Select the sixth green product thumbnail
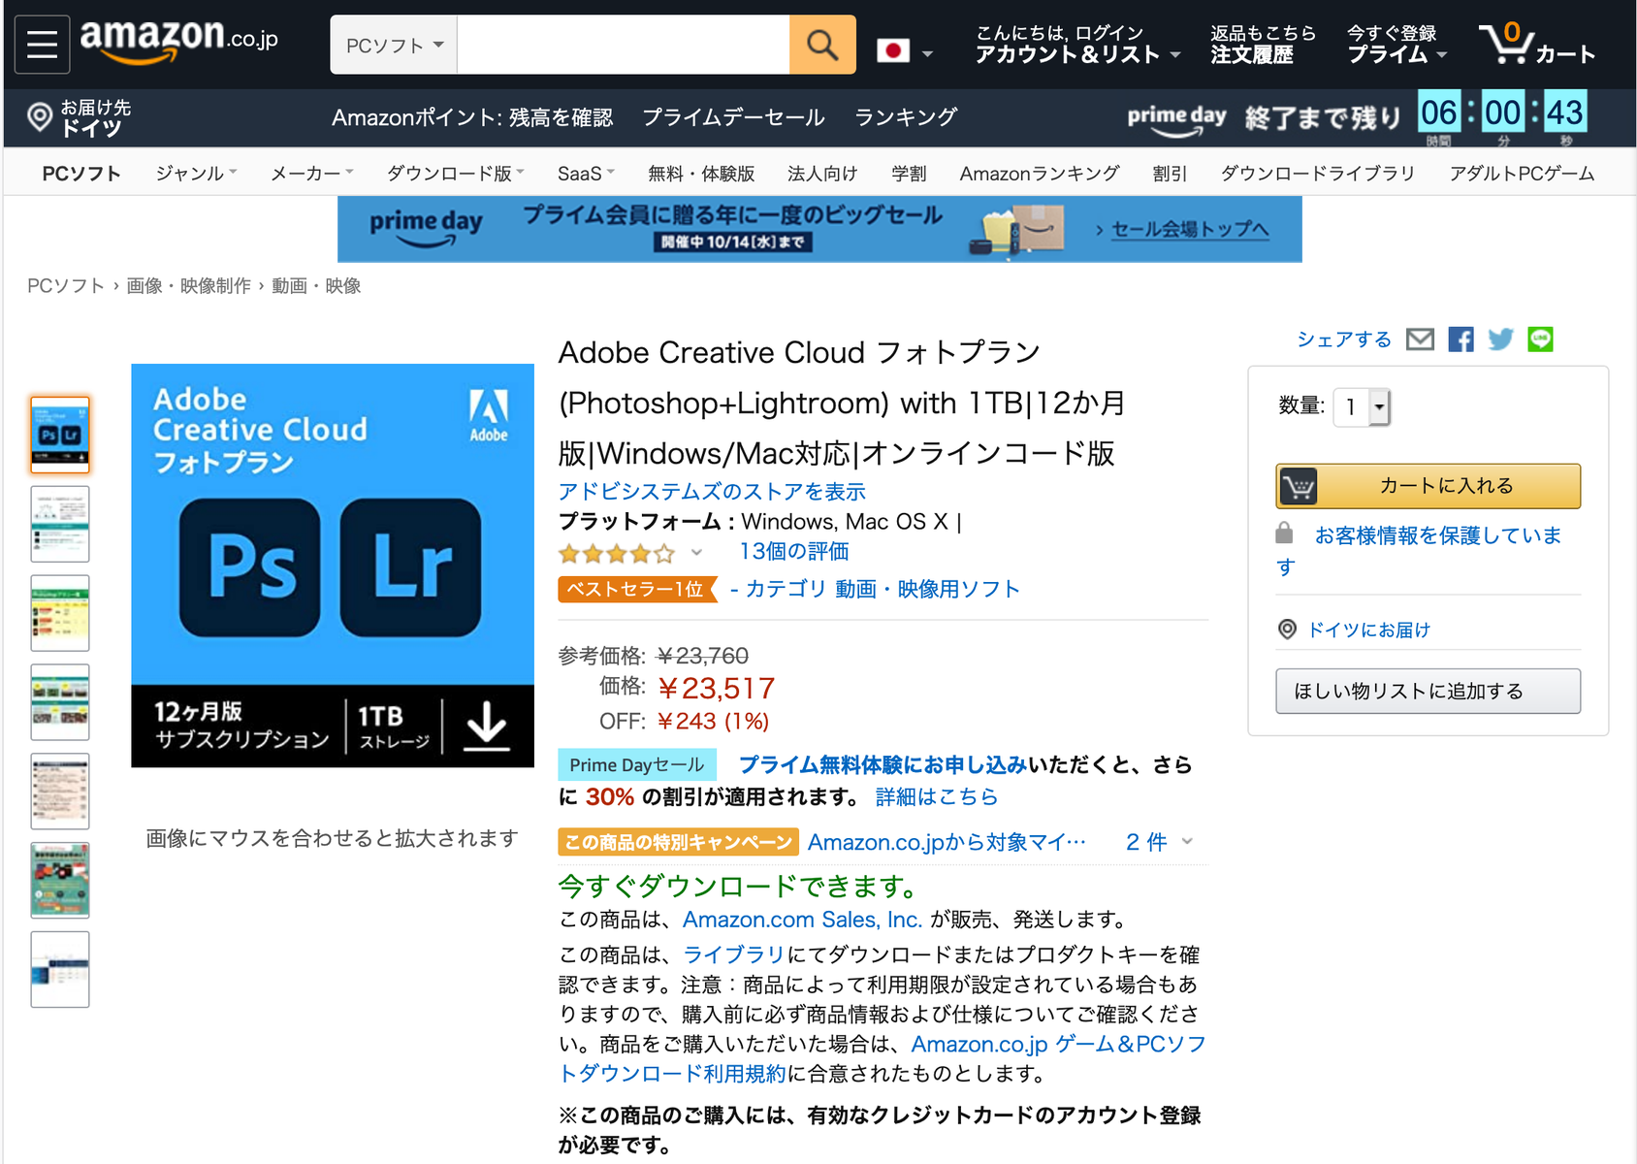 click(x=60, y=881)
